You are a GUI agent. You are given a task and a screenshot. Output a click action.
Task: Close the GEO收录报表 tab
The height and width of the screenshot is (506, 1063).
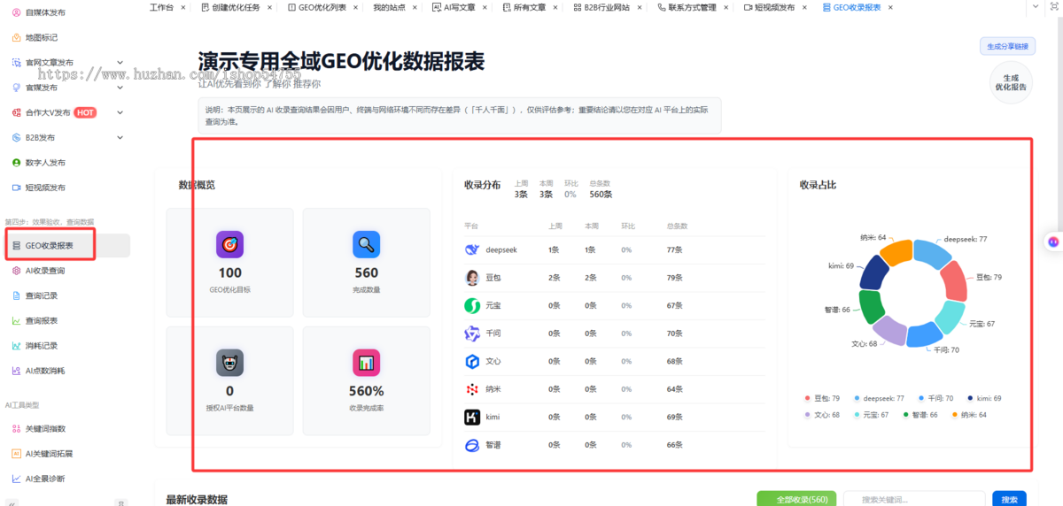890,7
